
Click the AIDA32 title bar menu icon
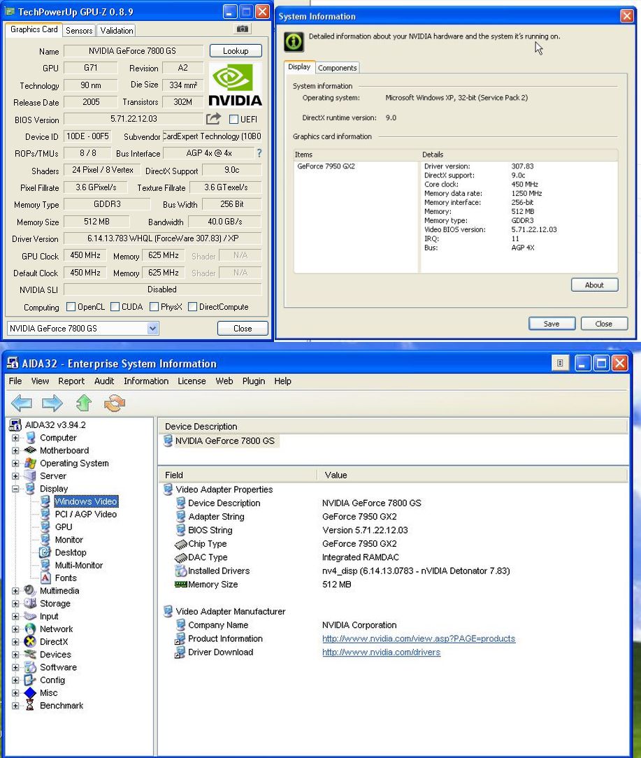pyautogui.click(x=560, y=363)
